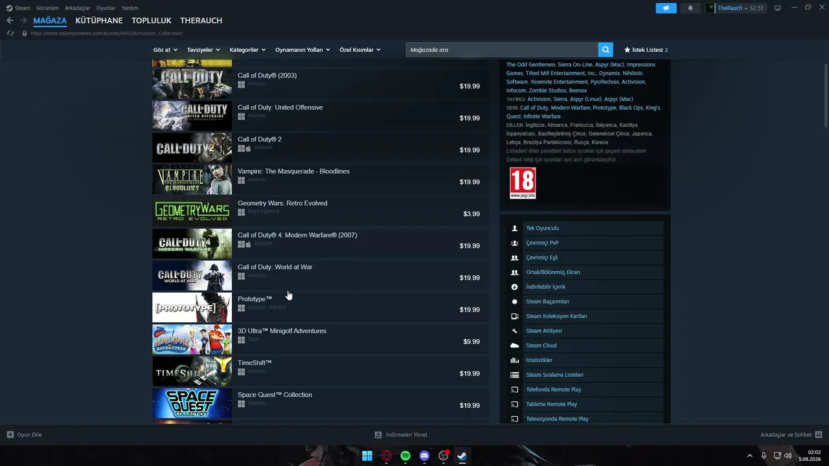Image resolution: width=829 pixels, height=466 pixels.
Task: Click the taskbar microphone icon
Action: (x=764, y=456)
